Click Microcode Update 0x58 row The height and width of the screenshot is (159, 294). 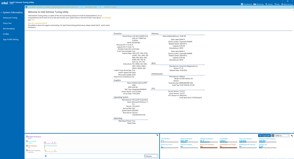click(x=127, y=75)
